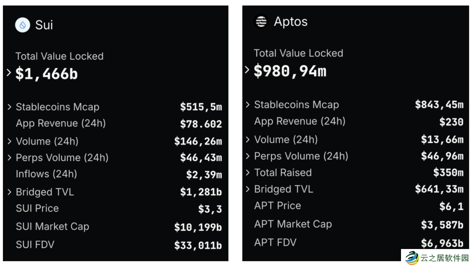Click the Aptos panel header icon area
473x267 pixels.
pyautogui.click(x=261, y=22)
